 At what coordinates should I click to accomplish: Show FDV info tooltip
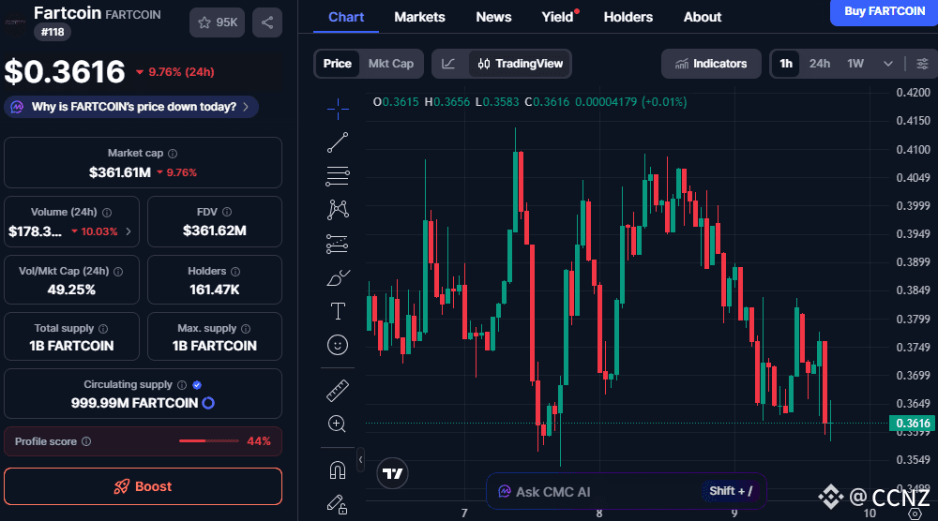tap(227, 212)
